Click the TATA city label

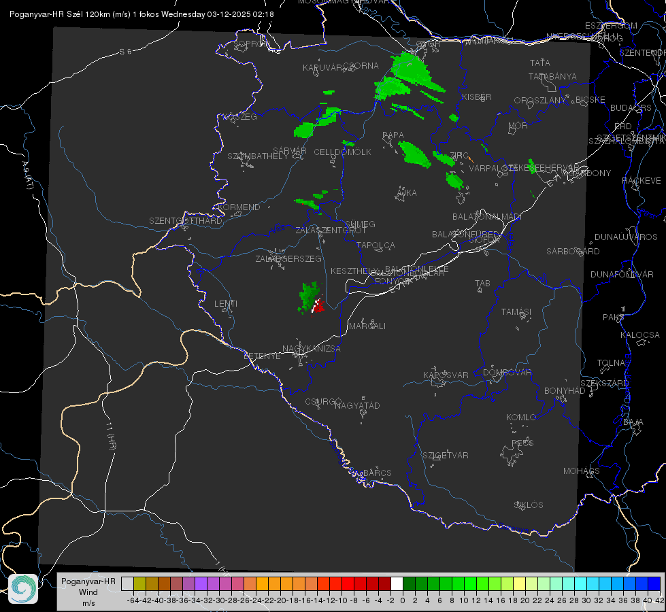pos(540,63)
